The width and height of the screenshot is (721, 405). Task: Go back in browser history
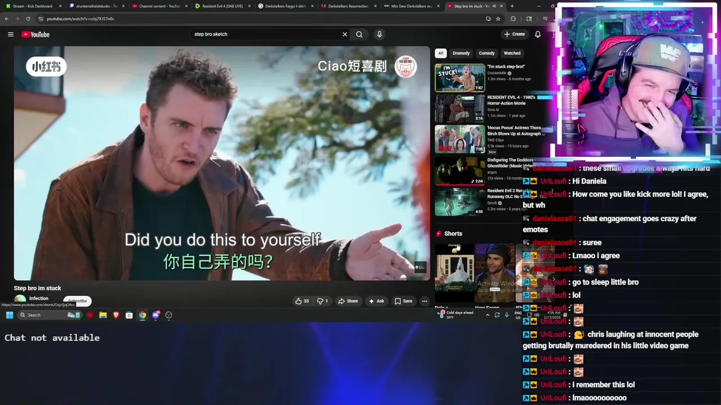click(7, 19)
